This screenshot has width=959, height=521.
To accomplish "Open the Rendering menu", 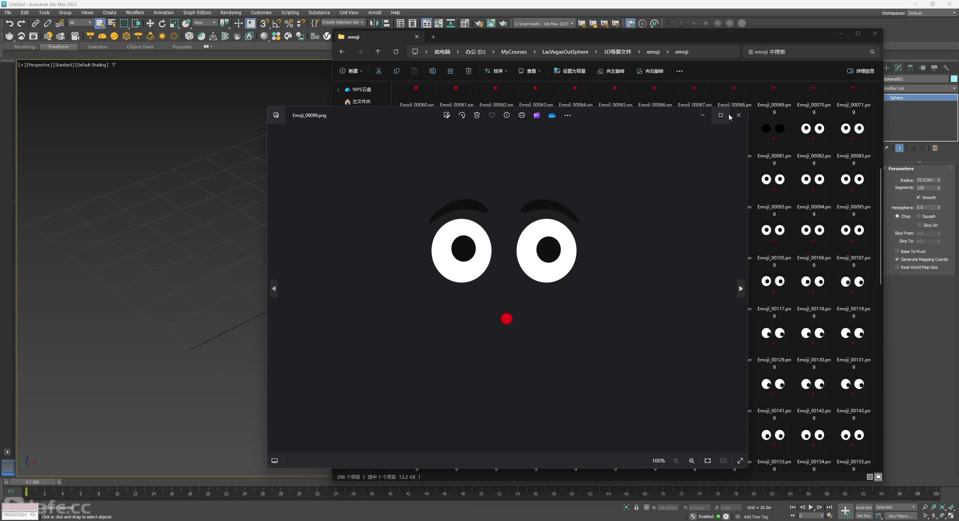I will (x=231, y=12).
